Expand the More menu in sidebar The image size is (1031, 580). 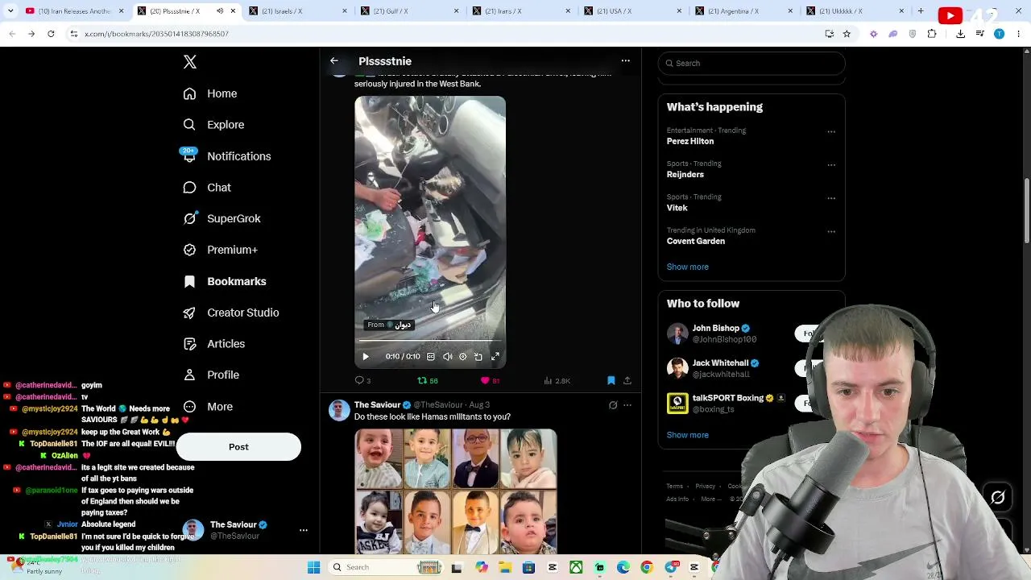(208, 407)
